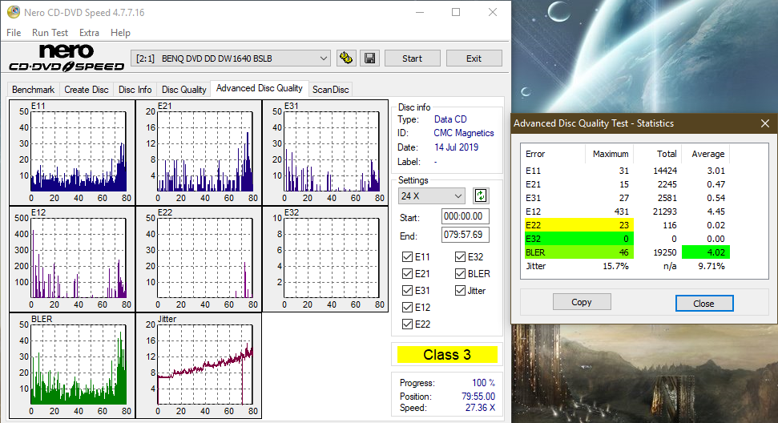Open the 24 X speed dropdown
This screenshot has width=778, height=423.
431,196
